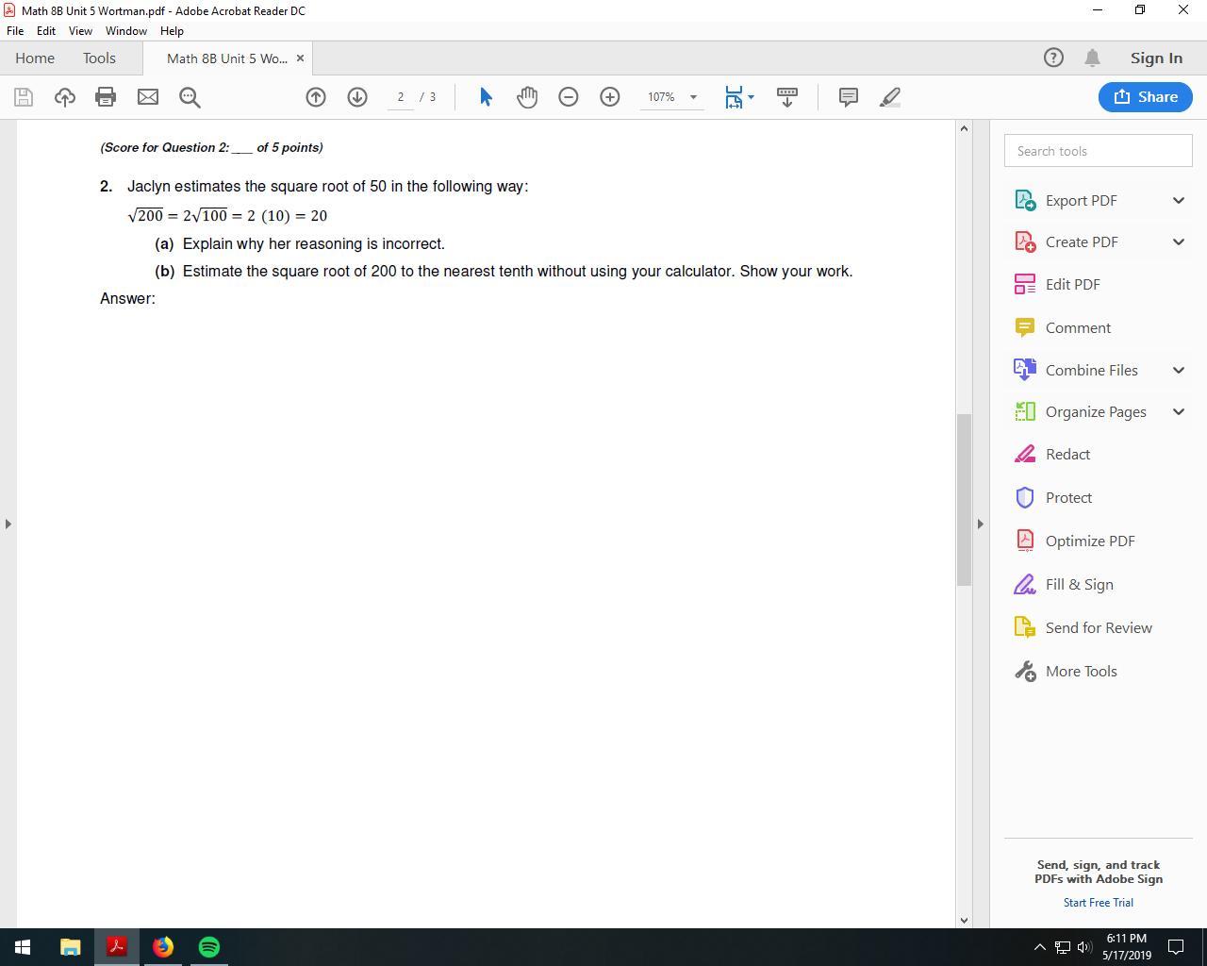Select the Hand pan tool
The image size is (1207, 966).
point(527,97)
